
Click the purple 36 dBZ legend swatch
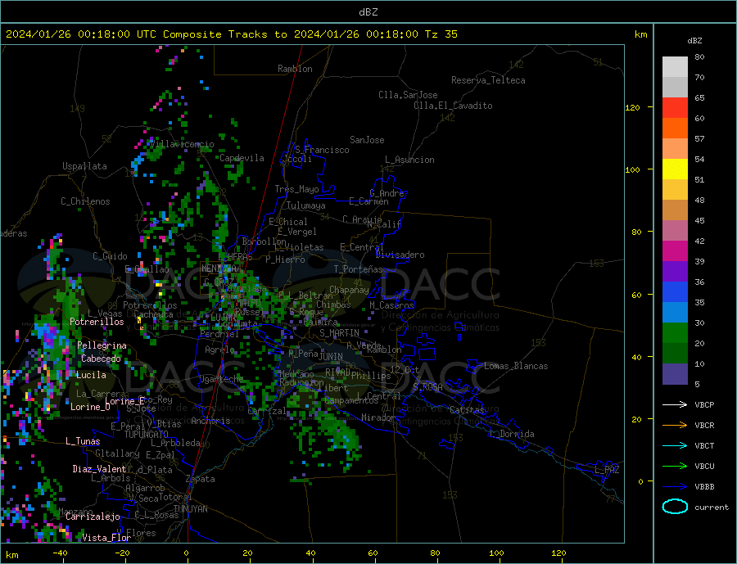click(x=675, y=272)
